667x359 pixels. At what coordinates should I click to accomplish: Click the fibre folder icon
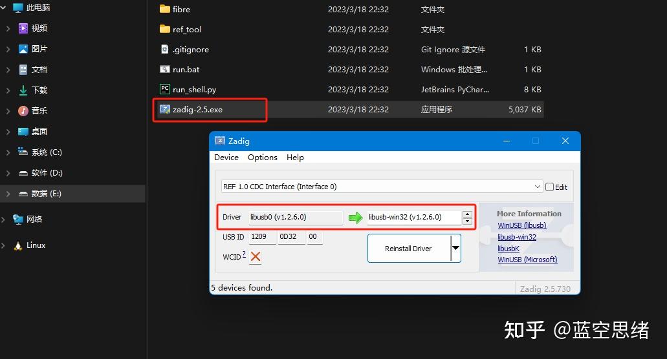(164, 9)
